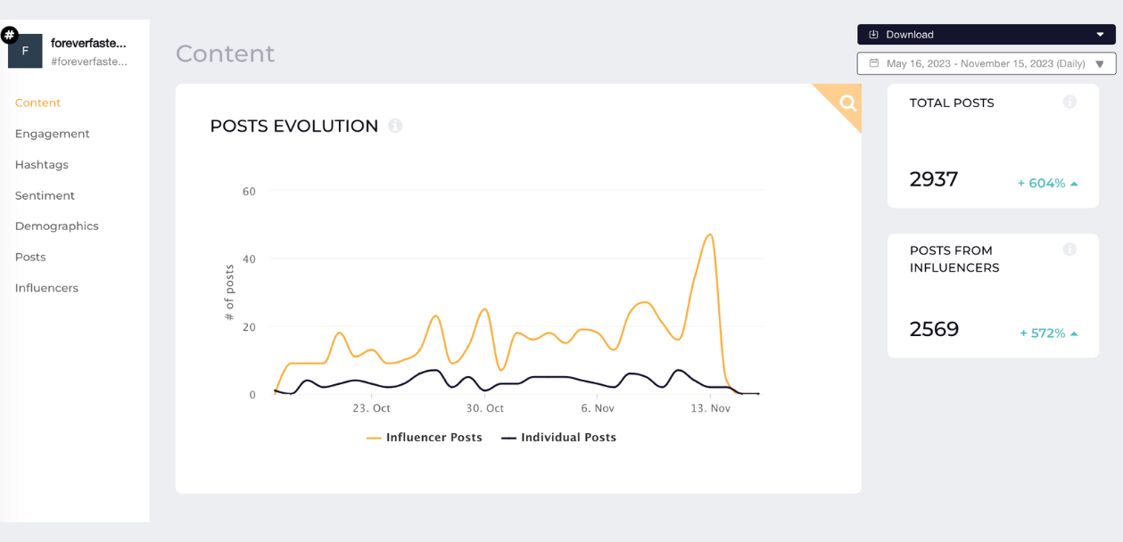1123x542 pixels.
Task: Click the green up arrow next to + 572%
Action: point(1074,333)
